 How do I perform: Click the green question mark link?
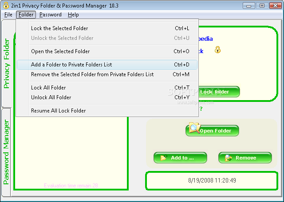point(201,109)
